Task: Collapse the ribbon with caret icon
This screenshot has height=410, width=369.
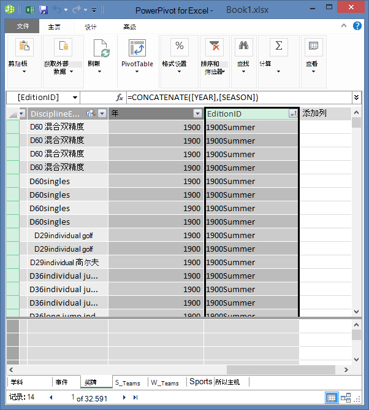Action: pyautogui.click(x=344, y=26)
